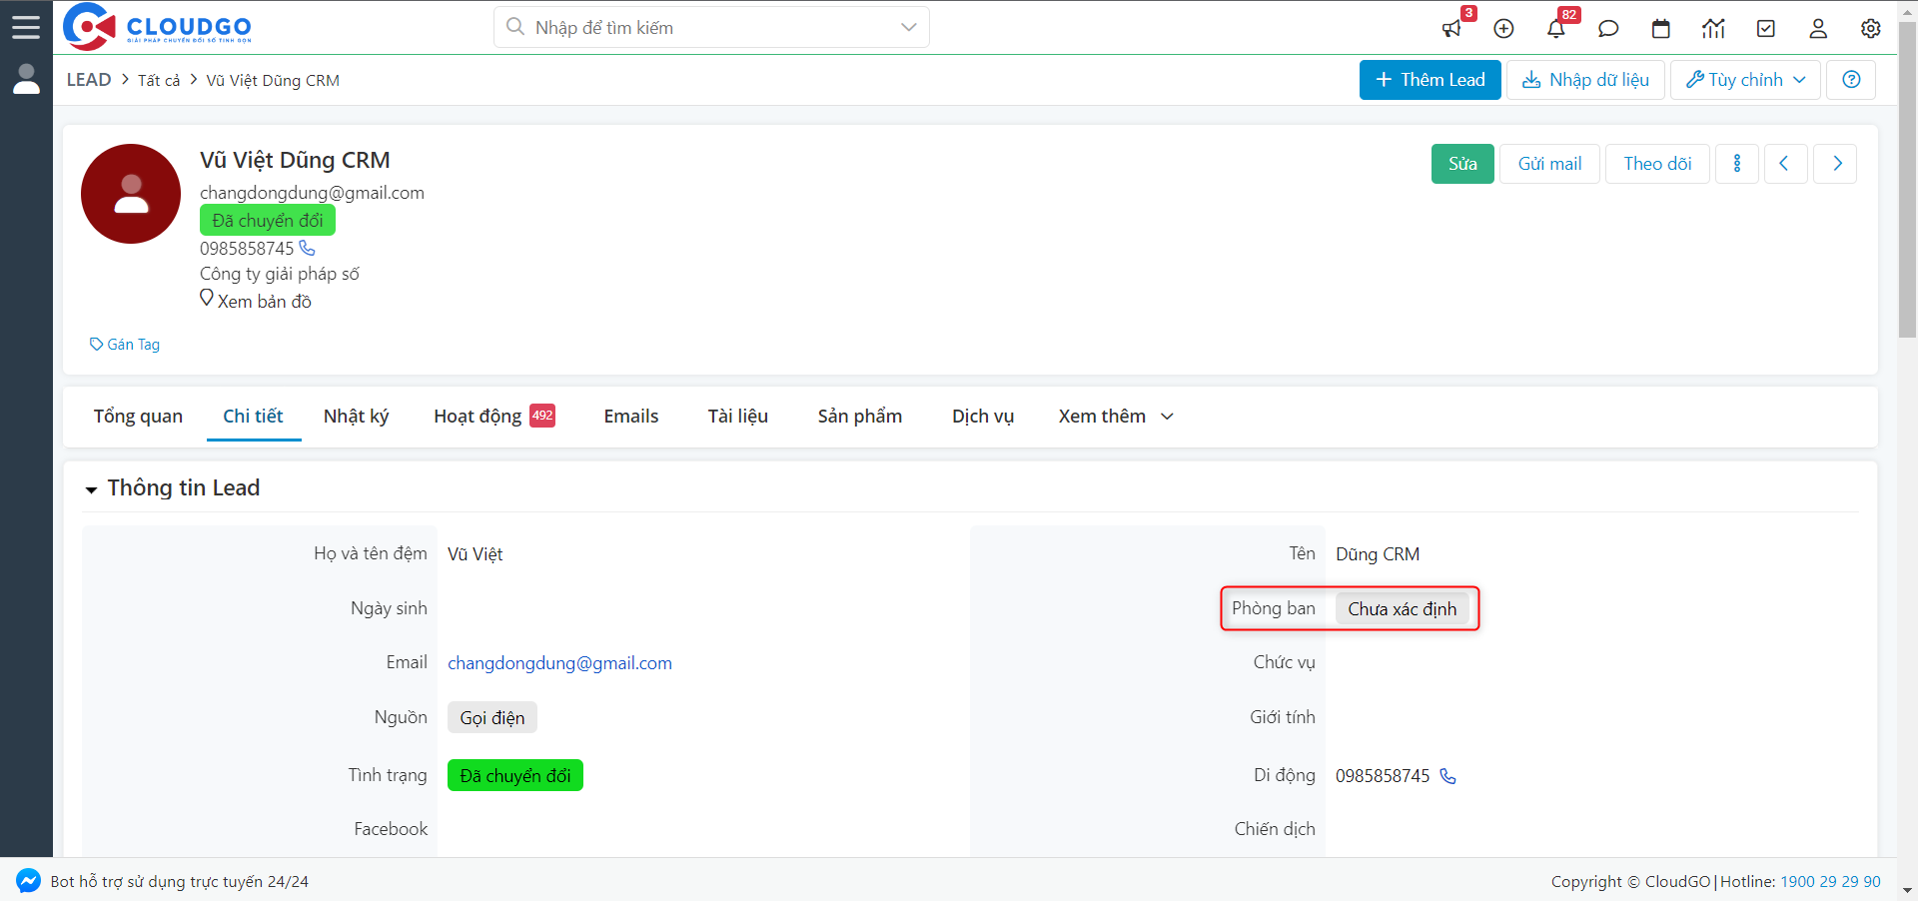Viewport: 1918px width, 901px height.
Task: Click the green Sửa edit button
Action: coord(1462,164)
